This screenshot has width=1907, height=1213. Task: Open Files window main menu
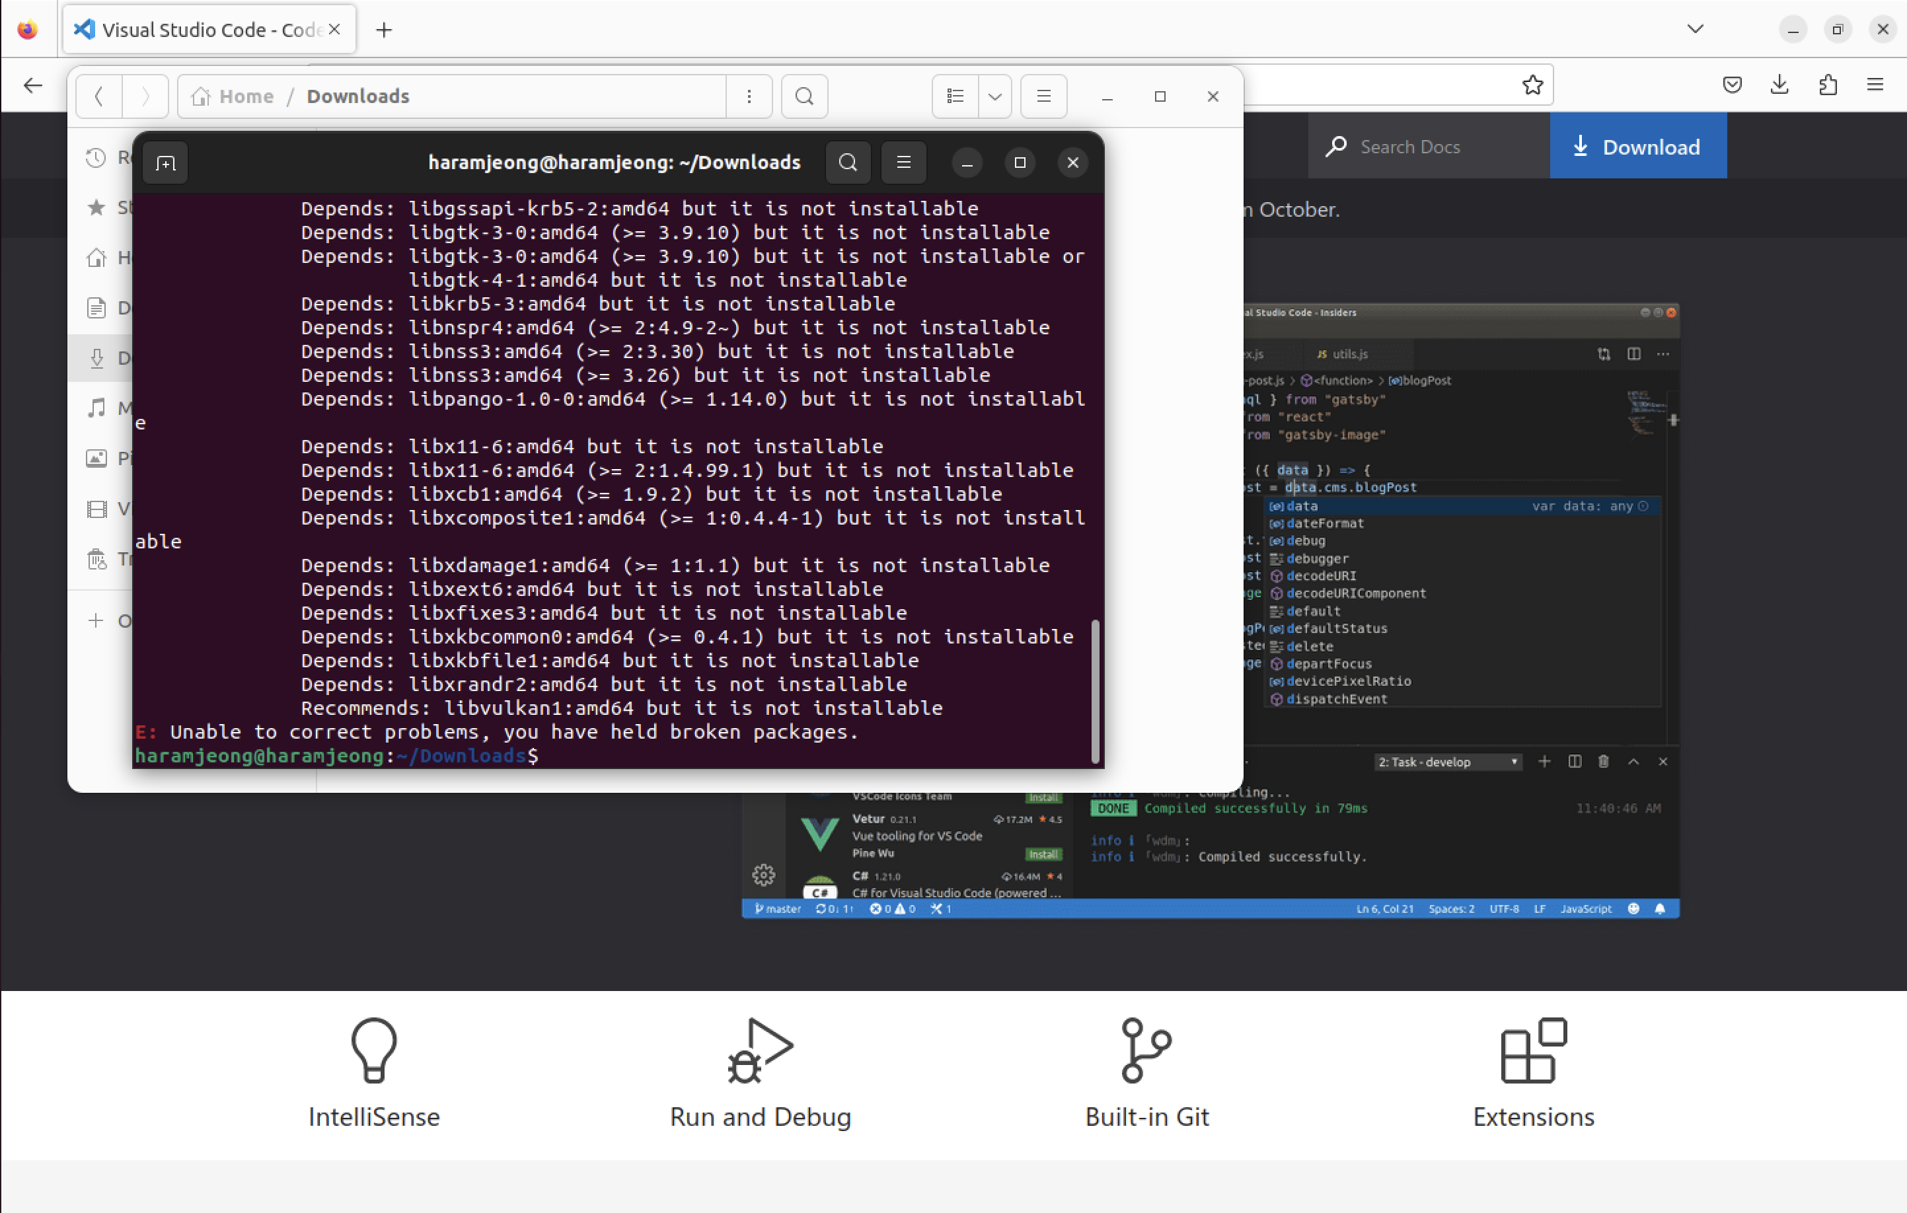tap(1044, 96)
